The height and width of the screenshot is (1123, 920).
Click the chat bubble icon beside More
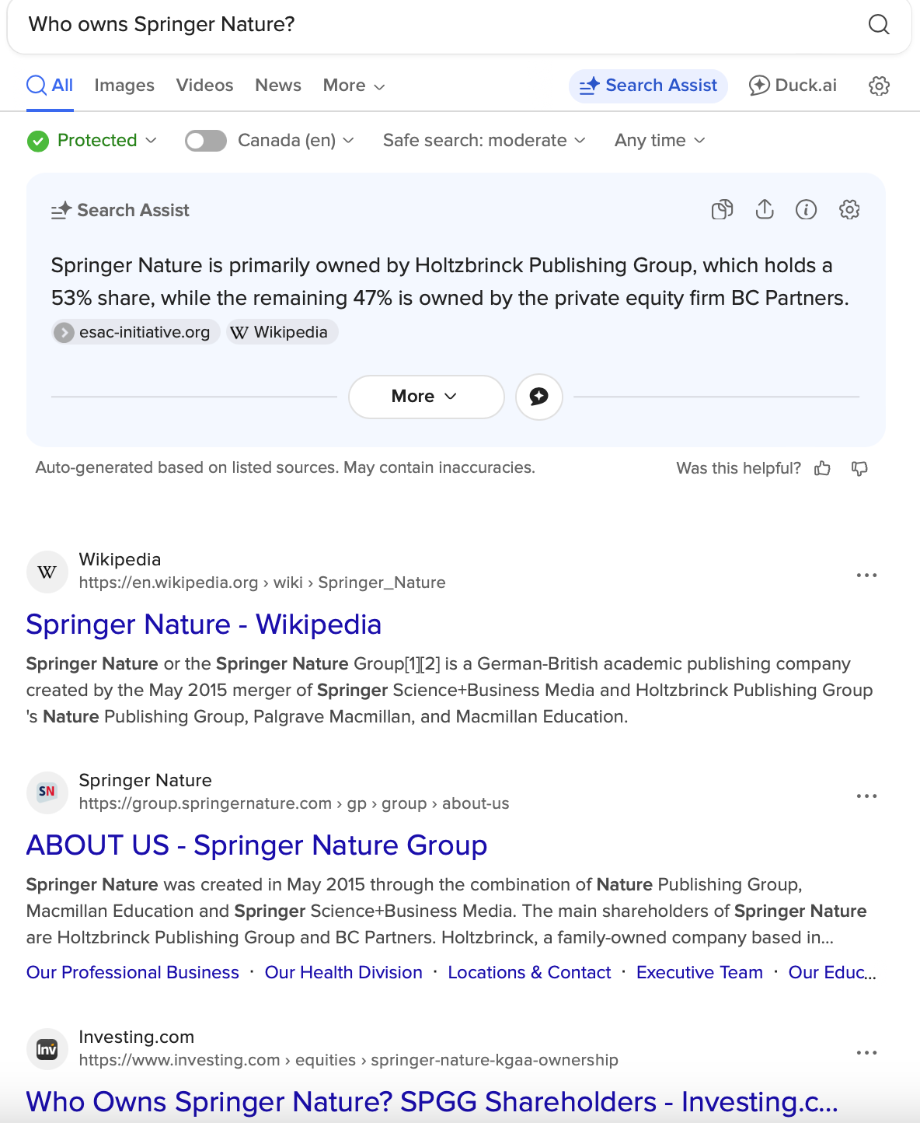(539, 397)
